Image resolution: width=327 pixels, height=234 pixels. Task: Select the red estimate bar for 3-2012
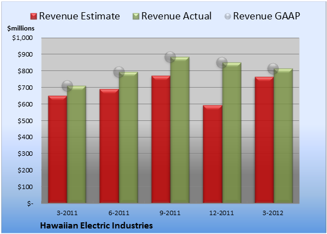tap(264, 140)
